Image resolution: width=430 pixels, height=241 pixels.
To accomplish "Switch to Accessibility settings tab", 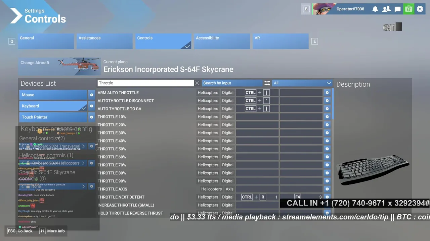I will [x=222, y=41].
